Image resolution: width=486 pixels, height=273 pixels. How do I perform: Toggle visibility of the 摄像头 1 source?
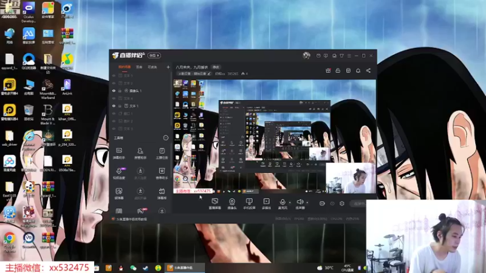click(114, 90)
